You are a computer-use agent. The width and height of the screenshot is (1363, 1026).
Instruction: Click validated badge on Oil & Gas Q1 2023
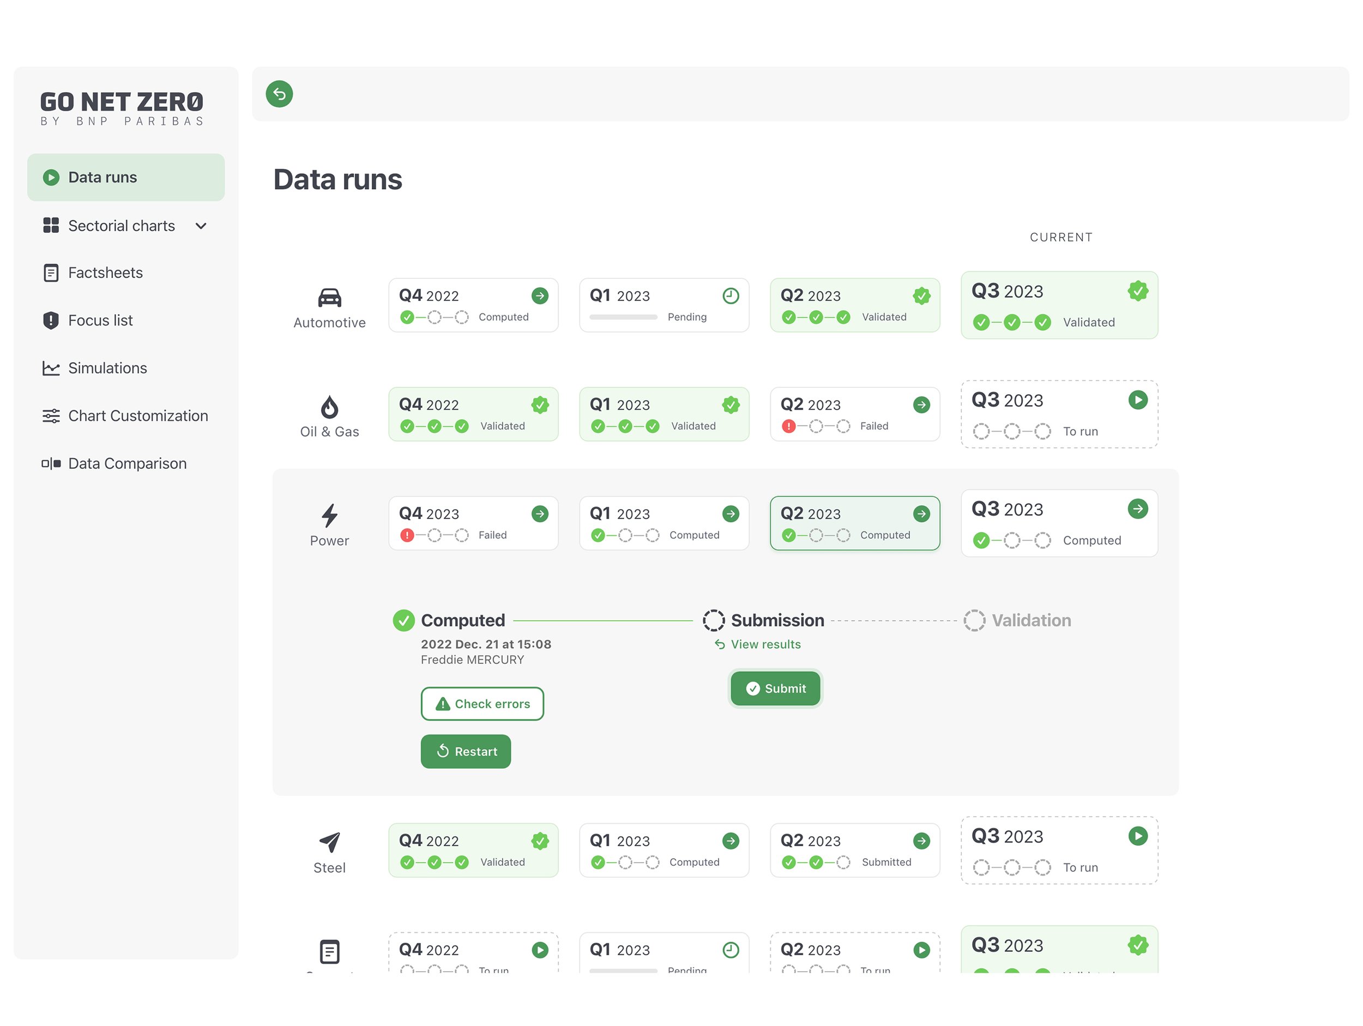point(731,405)
